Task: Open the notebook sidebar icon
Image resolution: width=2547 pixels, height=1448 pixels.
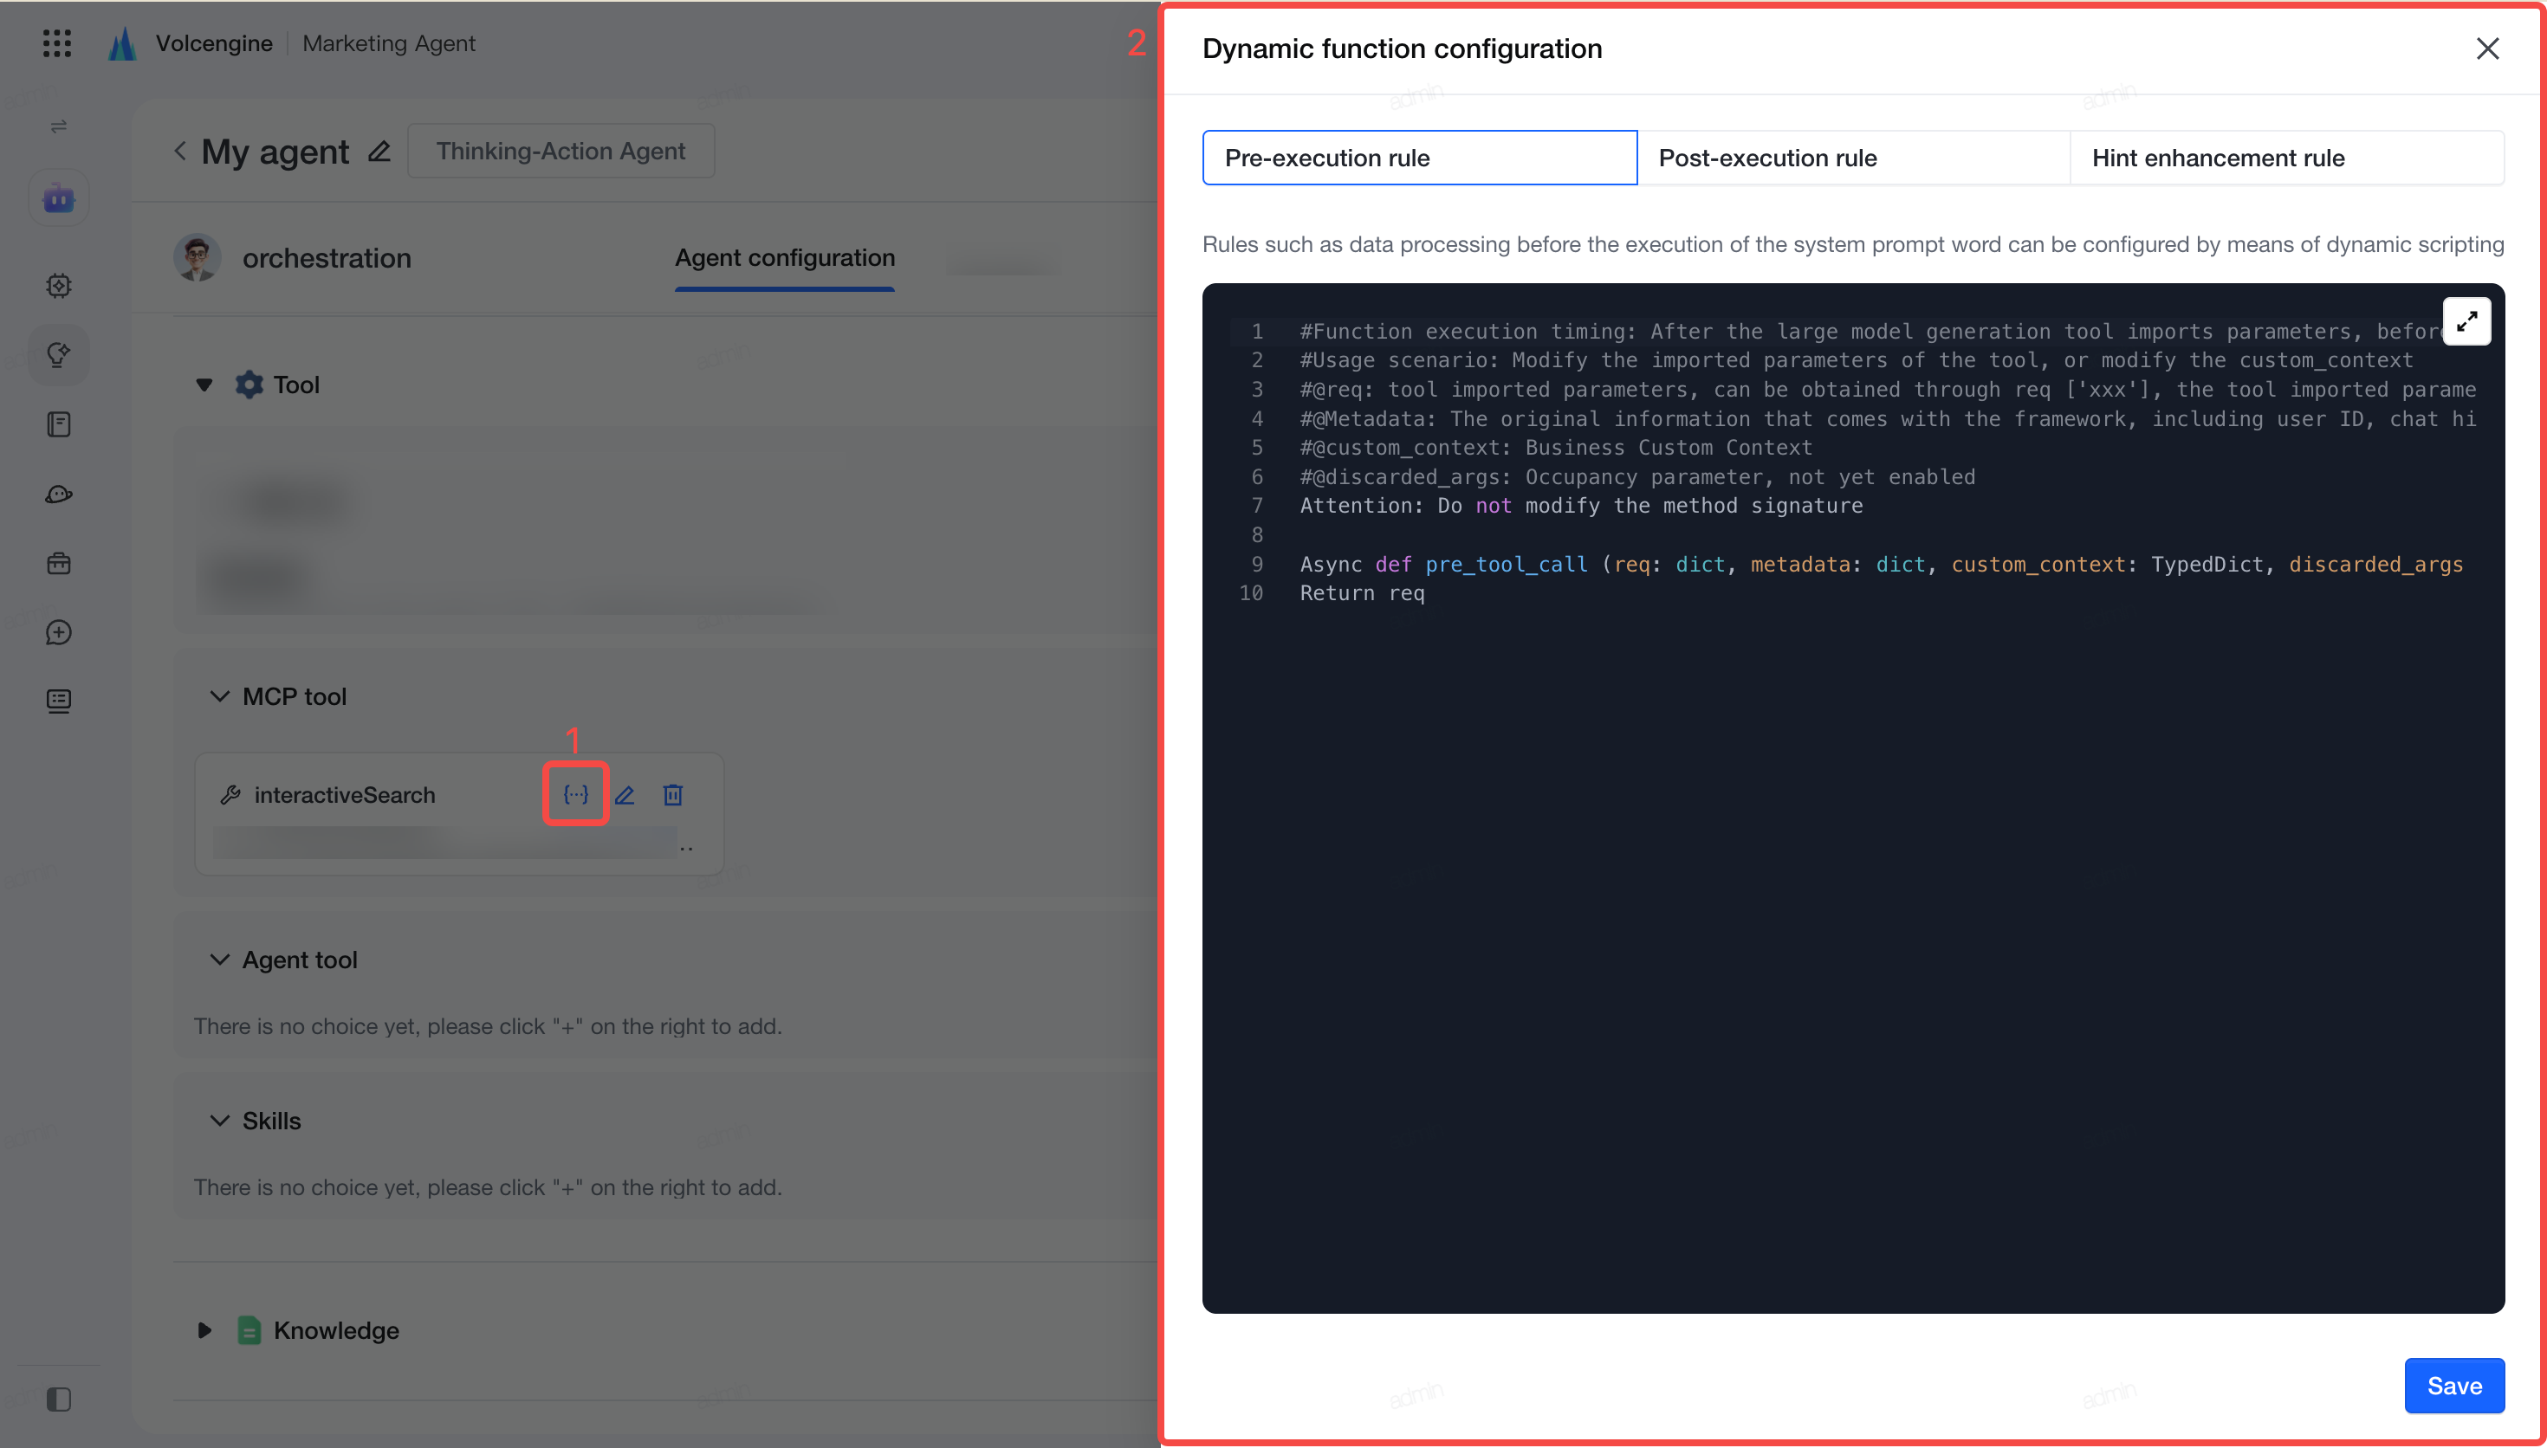Action: pos(59,424)
